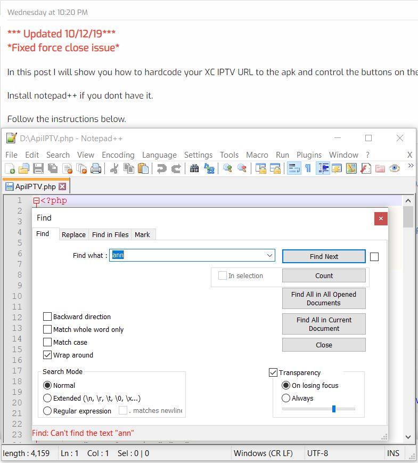Screen dimensions: 418x463
Task: Open the Encoding menu
Action: [x=118, y=155]
